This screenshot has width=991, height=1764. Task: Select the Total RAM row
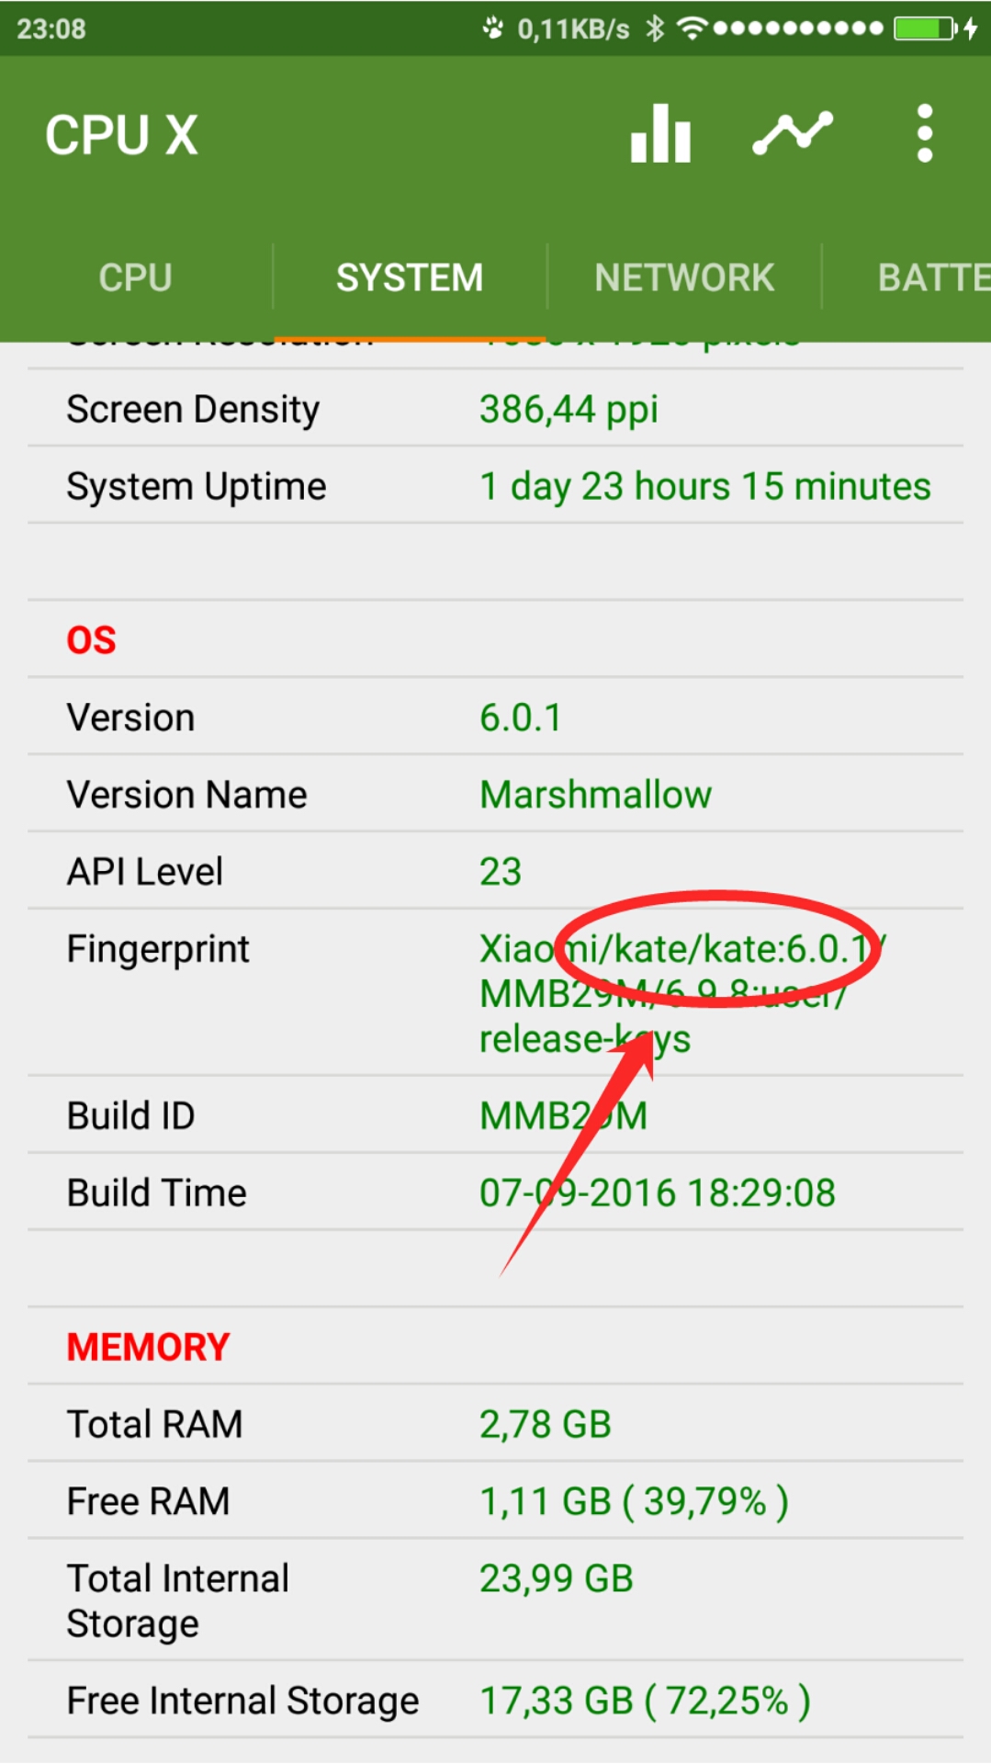coord(495,1424)
